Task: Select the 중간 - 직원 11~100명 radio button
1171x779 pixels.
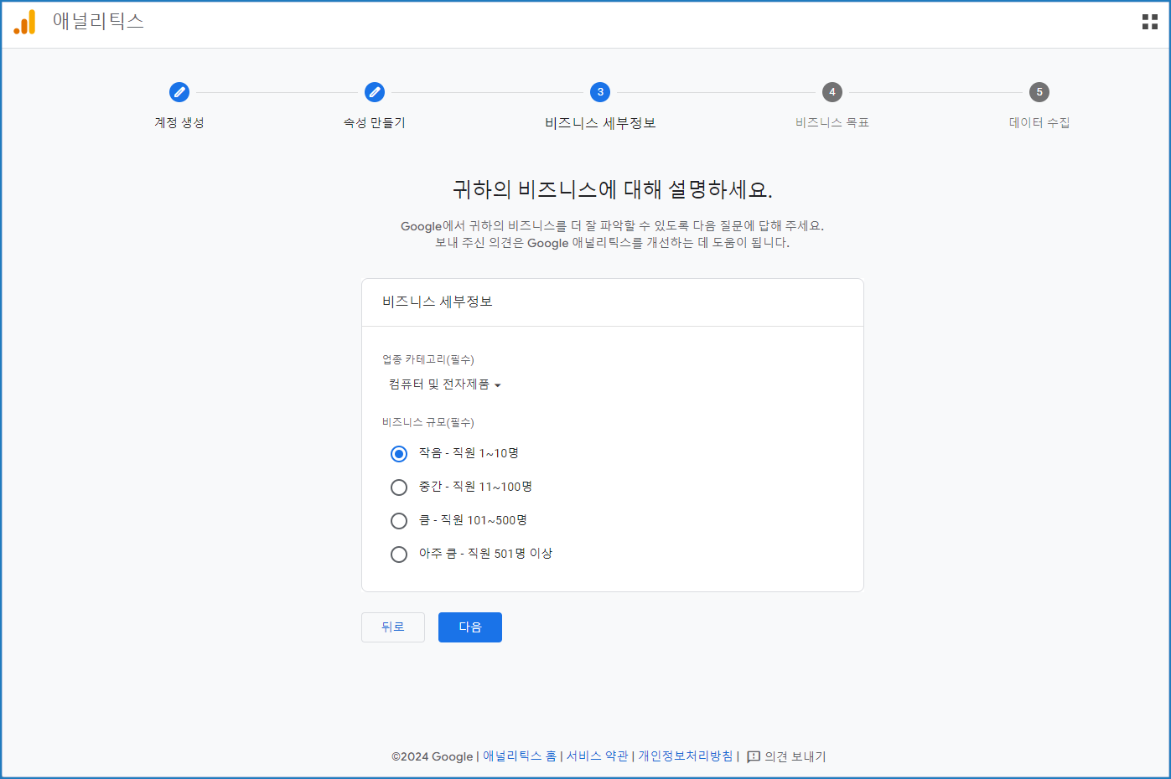Action: tap(399, 488)
